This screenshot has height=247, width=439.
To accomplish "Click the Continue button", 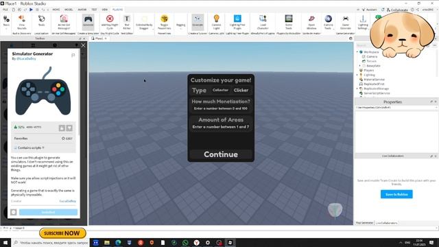I will (x=221, y=154).
